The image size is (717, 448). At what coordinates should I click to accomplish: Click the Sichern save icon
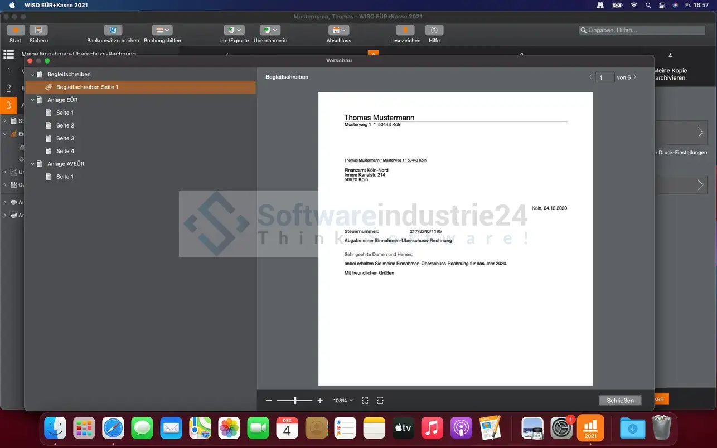coord(38,30)
